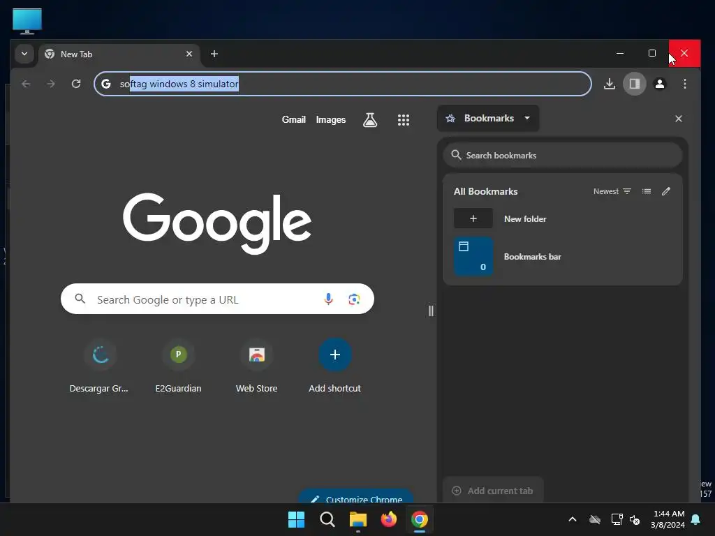Open Google apps grid

[403, 120]
